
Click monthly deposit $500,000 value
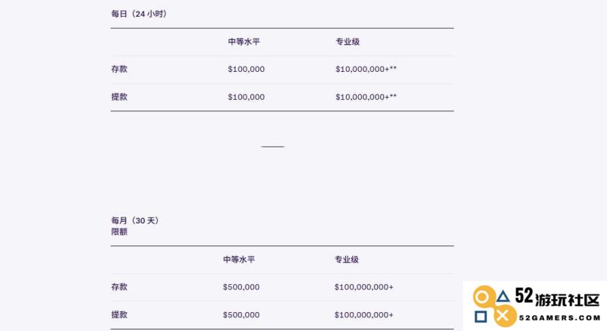pyautogui.click(x=241, y=287)
